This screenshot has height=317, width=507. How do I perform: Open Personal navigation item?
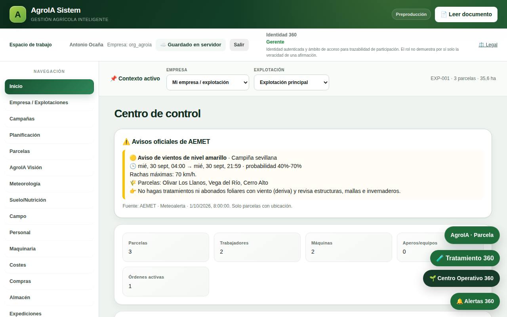pos(49,233)
